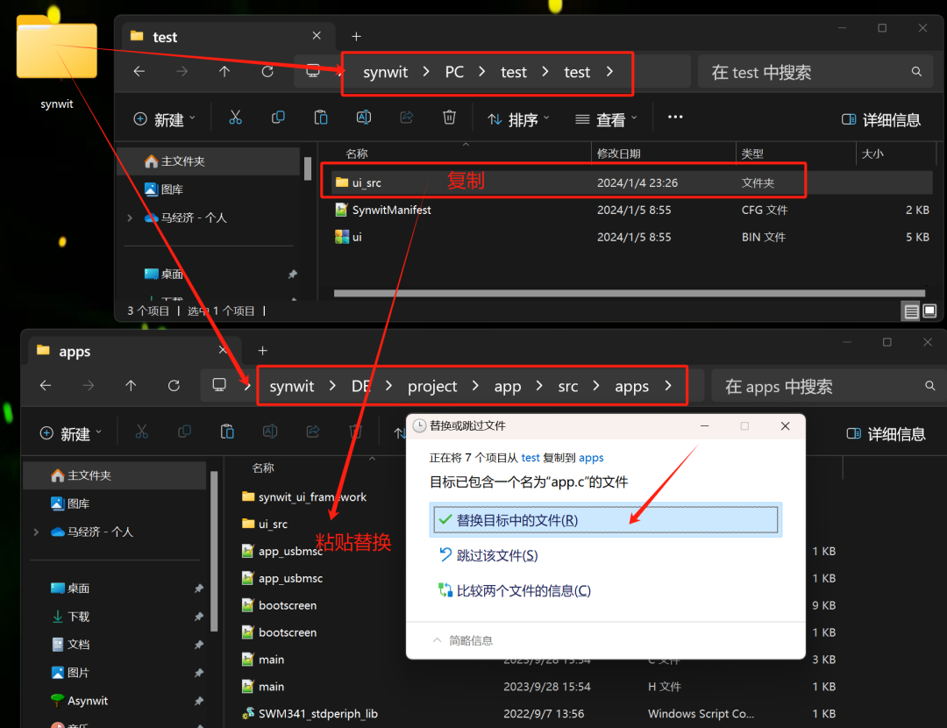
Task: Click the delete trash icon in test window
Action: [x=449, y=118]
